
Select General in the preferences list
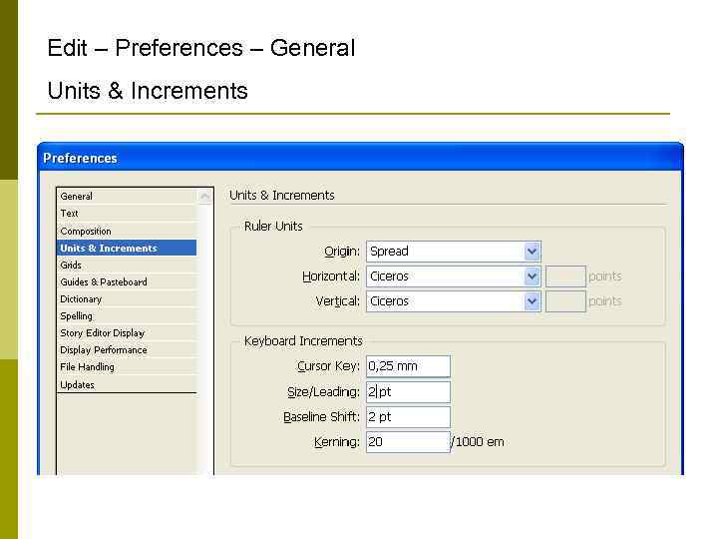(77, 197)
